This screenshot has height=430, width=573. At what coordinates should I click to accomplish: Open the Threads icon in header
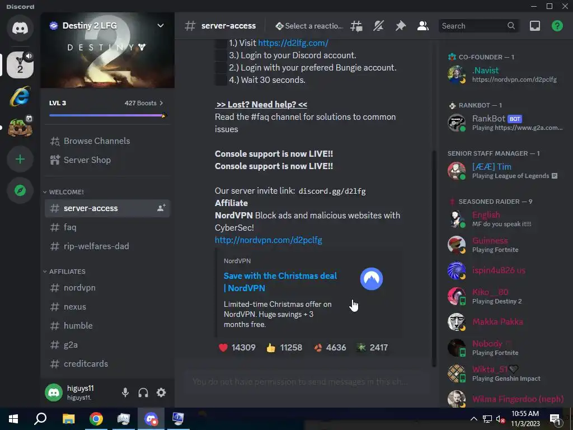pyautogui.click(x=356, y=26)
